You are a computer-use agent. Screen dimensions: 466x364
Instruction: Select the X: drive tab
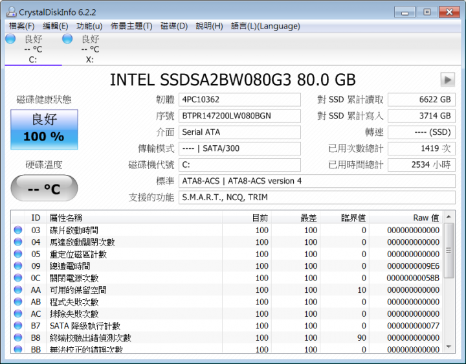(91, 49)
